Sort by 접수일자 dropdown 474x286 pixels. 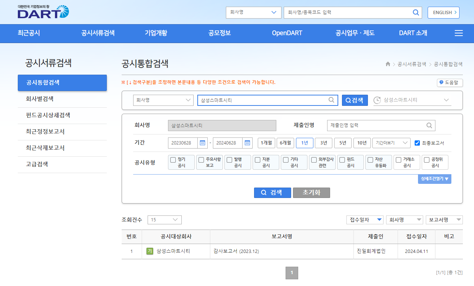[x=365, y=220]
